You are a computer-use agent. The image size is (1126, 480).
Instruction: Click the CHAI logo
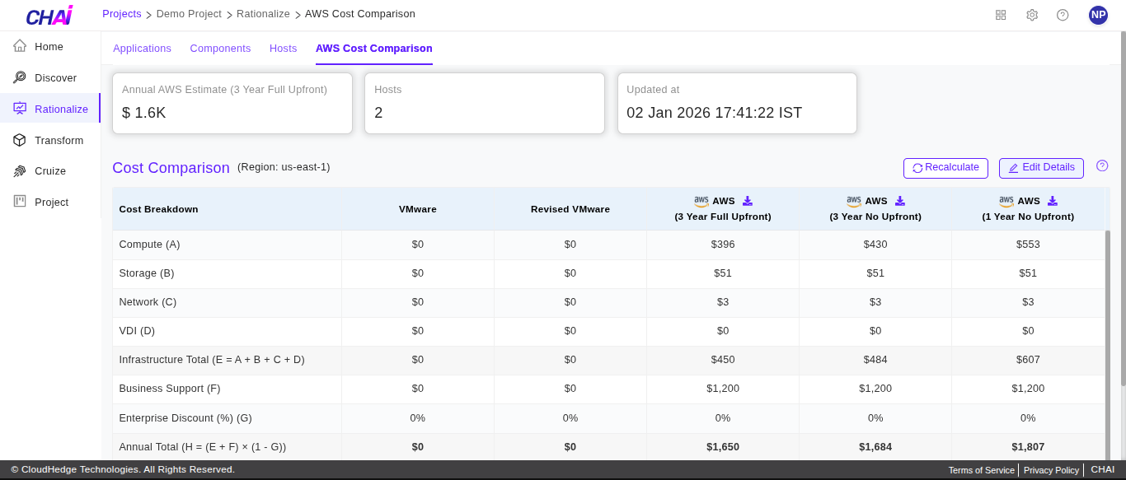point(49,16)
